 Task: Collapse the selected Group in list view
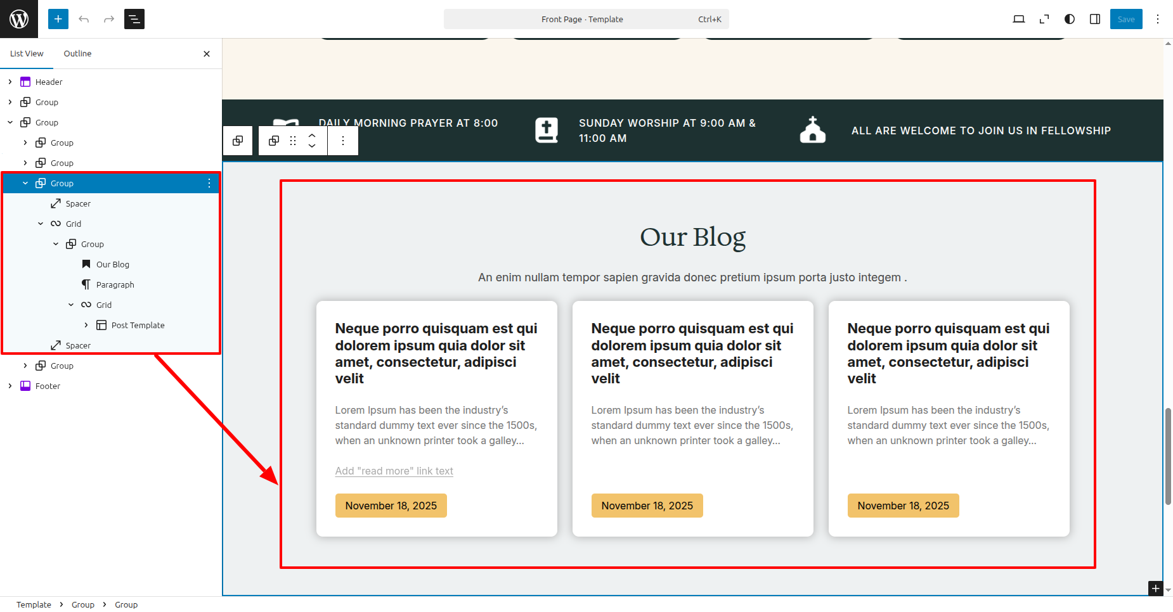tap(25, 183)
